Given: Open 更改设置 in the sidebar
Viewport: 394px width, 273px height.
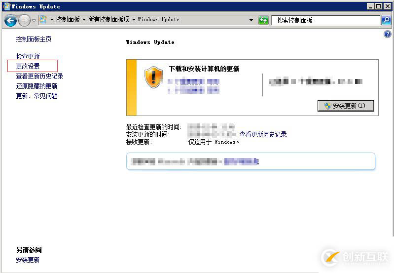Looking at the screenshot, I should pyautogui.click(x=28, y=66).
